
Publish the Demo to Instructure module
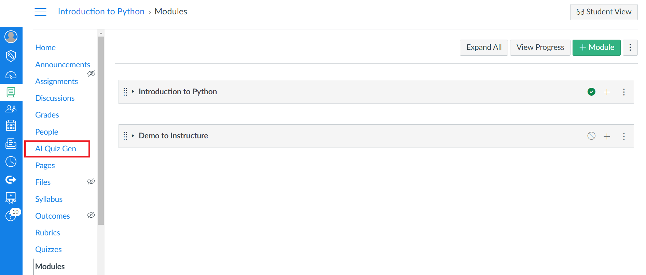[591, 136]
